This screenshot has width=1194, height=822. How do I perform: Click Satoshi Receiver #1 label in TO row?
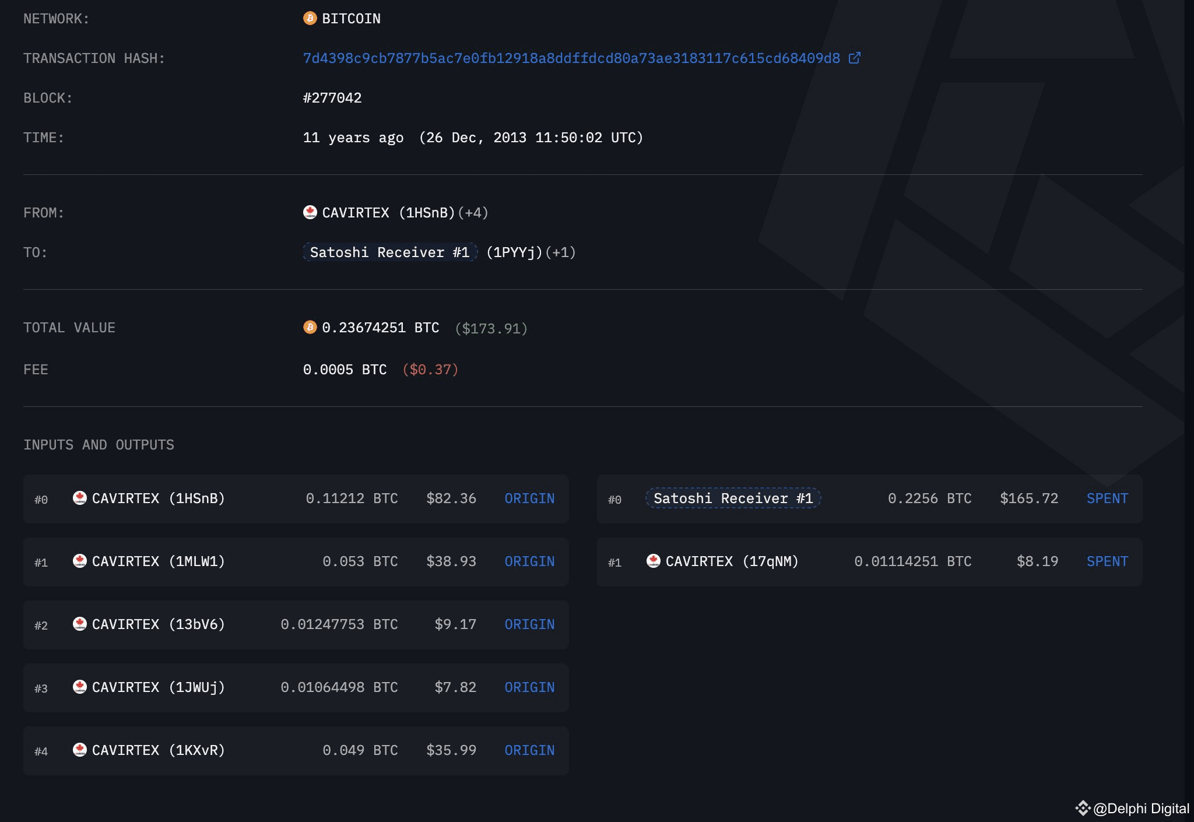coord(389,252)
